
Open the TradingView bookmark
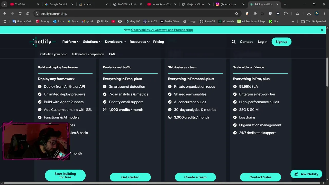[169, 21]
